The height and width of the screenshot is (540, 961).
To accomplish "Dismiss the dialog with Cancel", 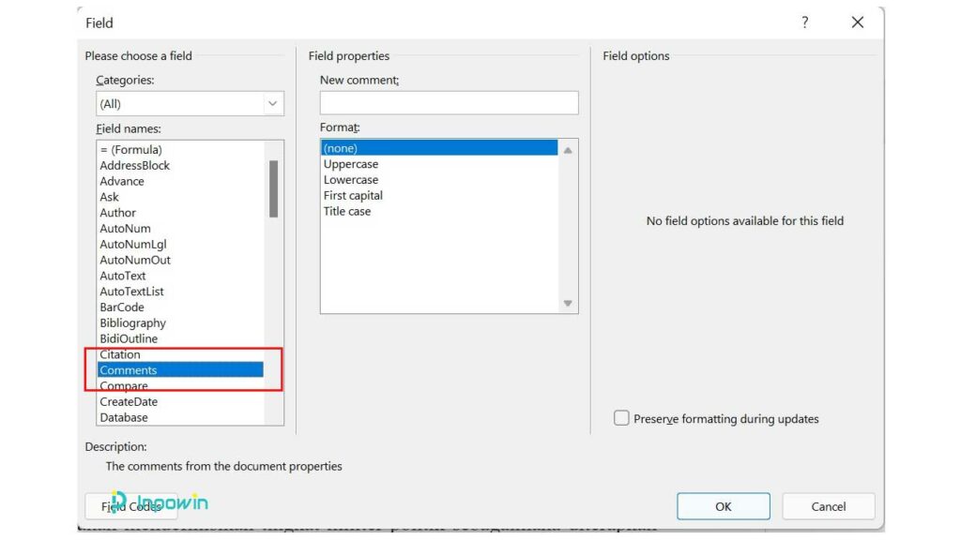I will coord(828,505).
